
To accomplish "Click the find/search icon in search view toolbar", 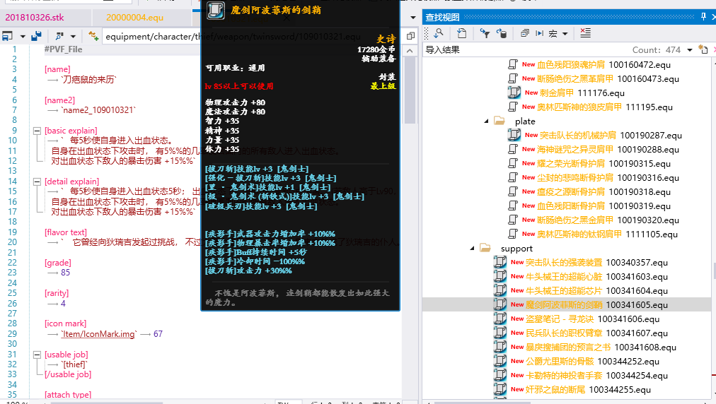I will coord(438,33).
